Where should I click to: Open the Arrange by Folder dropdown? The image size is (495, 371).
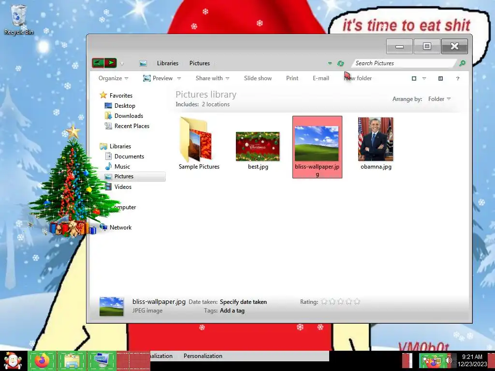pos(439,99)
